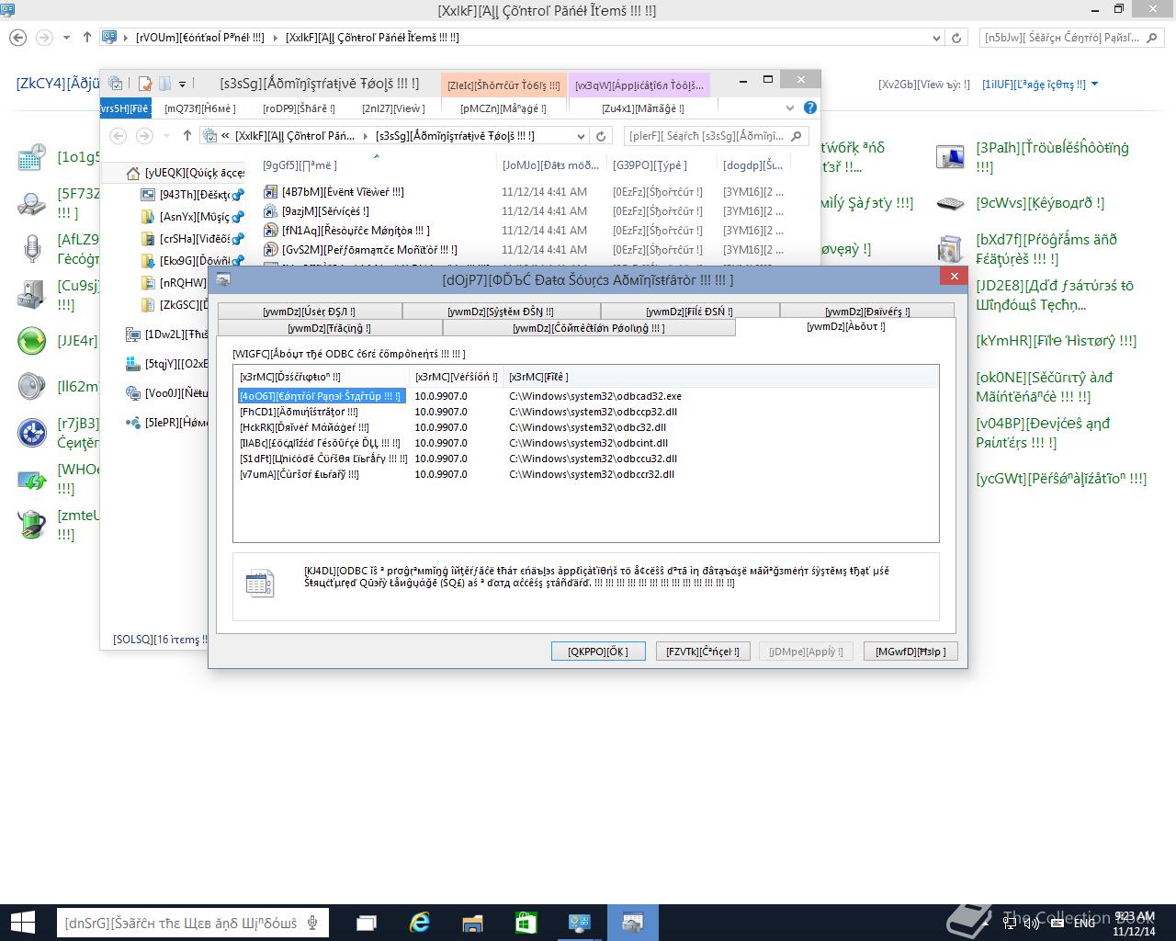The width and height of the screenshot is (1176, 941).
Task: Refresh the All Control Panel Items window
Action: [x=956, y=38]
